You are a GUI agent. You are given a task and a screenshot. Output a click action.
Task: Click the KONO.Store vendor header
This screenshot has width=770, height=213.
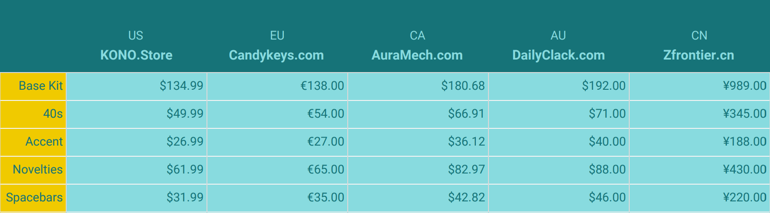coord(136,55)
